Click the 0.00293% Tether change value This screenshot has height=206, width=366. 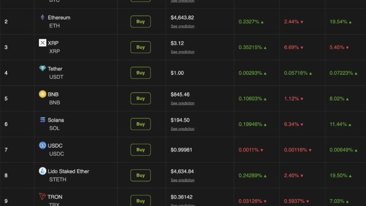(250, 73)
